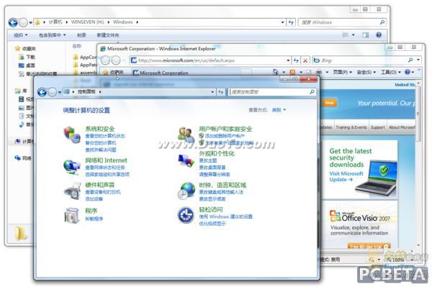Open the Hardware and Sound printer icon
Image resolution: width=432 pixels, height=287 pixels.
(72, 191)
